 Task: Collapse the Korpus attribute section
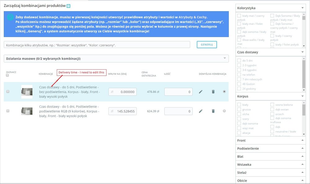tap(302, 96)
